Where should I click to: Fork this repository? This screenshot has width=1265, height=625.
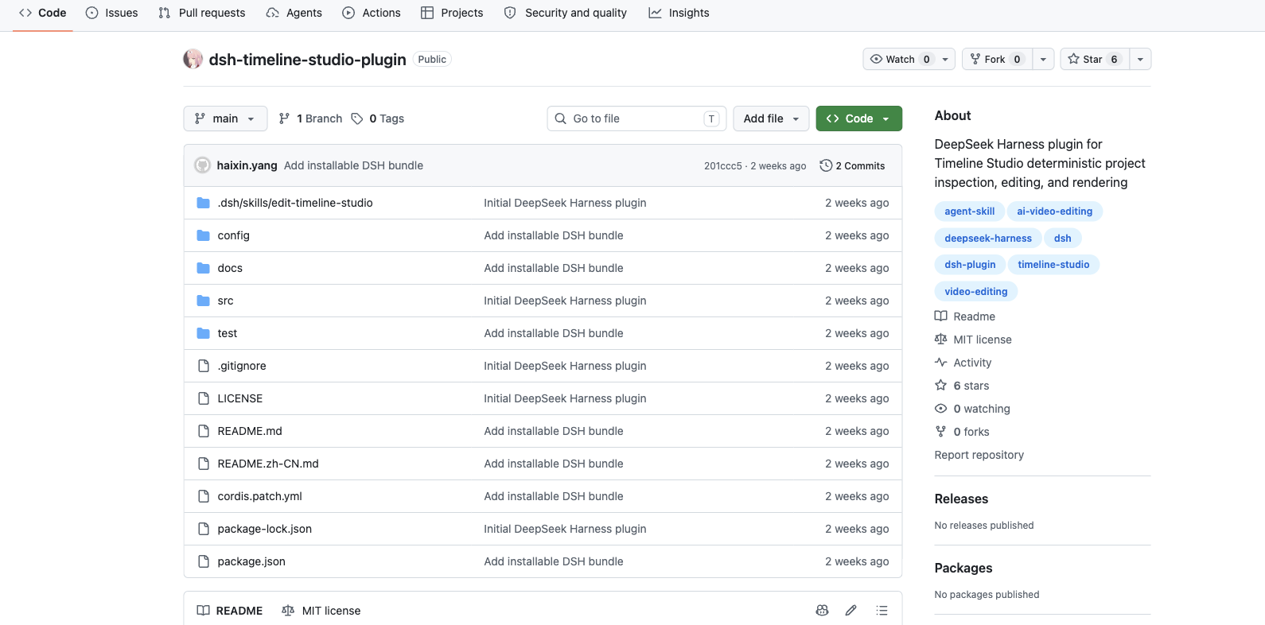click(x=998, y=59)
